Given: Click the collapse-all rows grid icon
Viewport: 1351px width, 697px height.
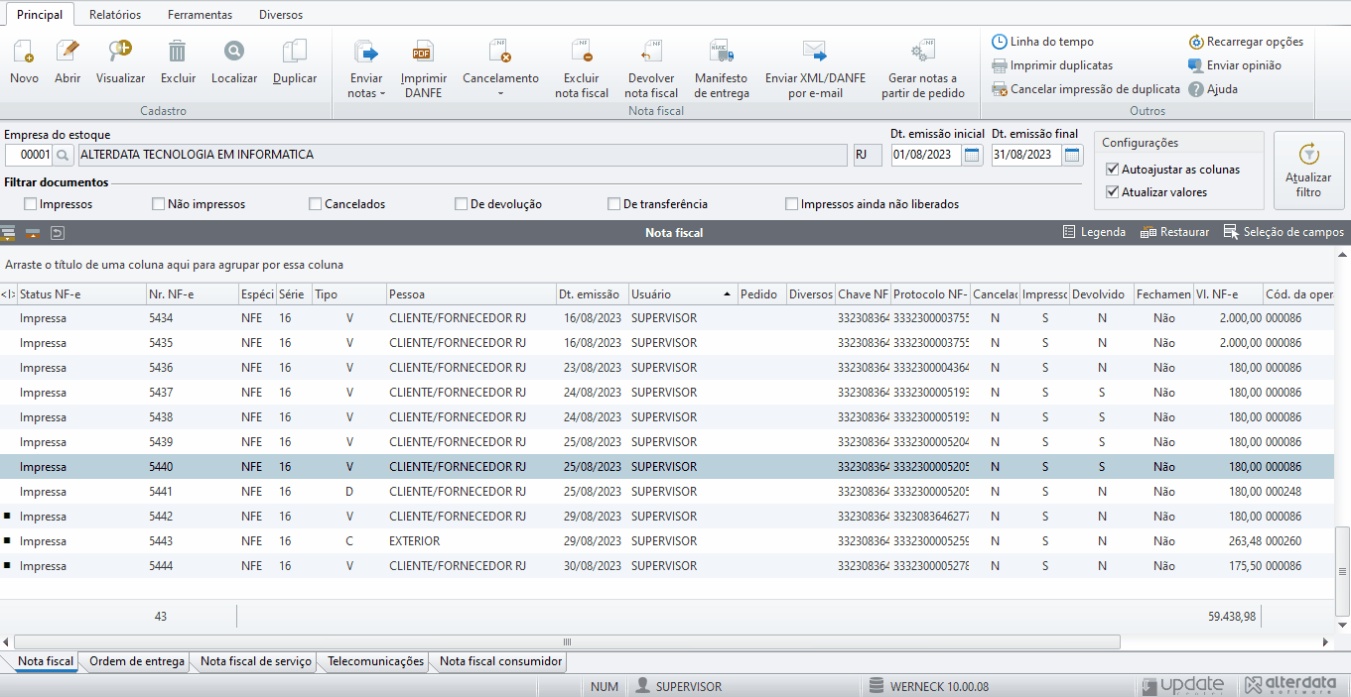Looking at the screenshot, I should coord(33,232).
